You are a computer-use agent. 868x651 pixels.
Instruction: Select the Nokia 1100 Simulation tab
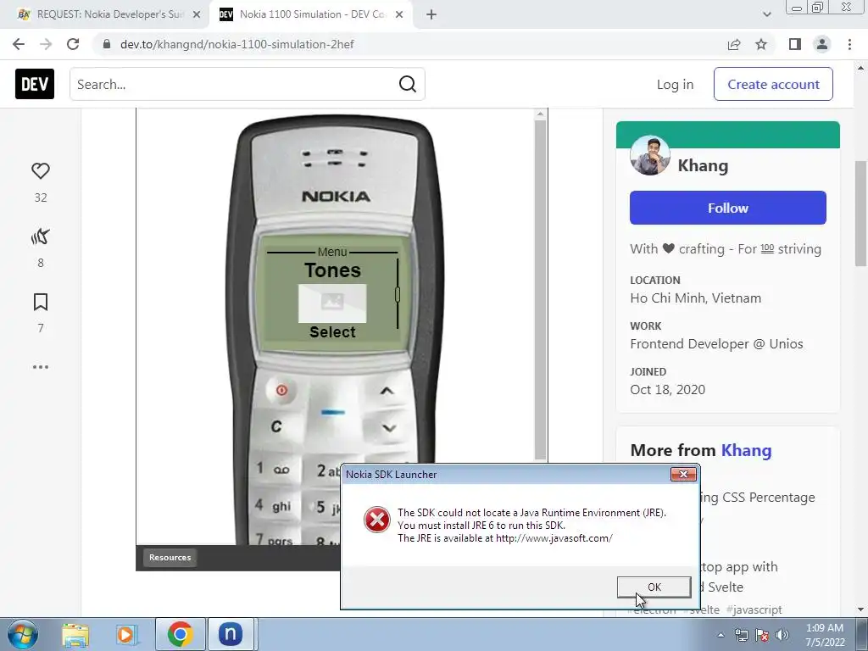click(310, 14)
